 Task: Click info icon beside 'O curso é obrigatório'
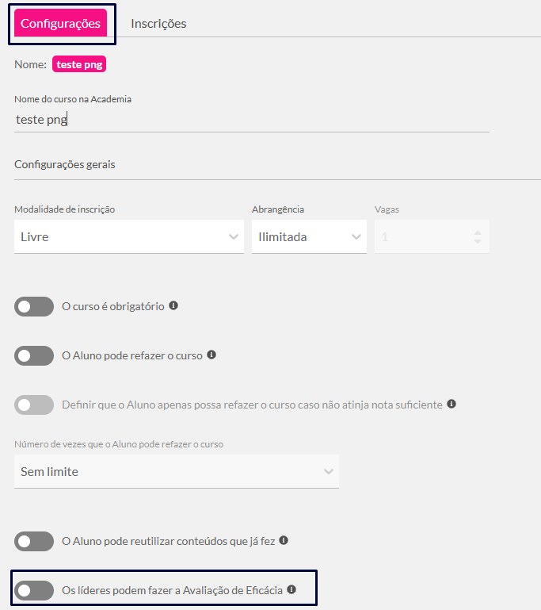[173, 305]
